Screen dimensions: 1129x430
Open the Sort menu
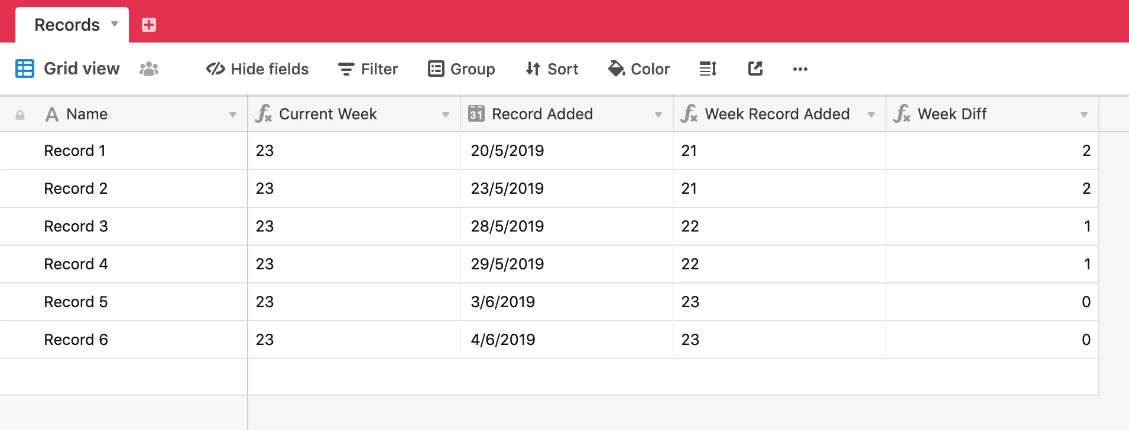tap(552, 69)
